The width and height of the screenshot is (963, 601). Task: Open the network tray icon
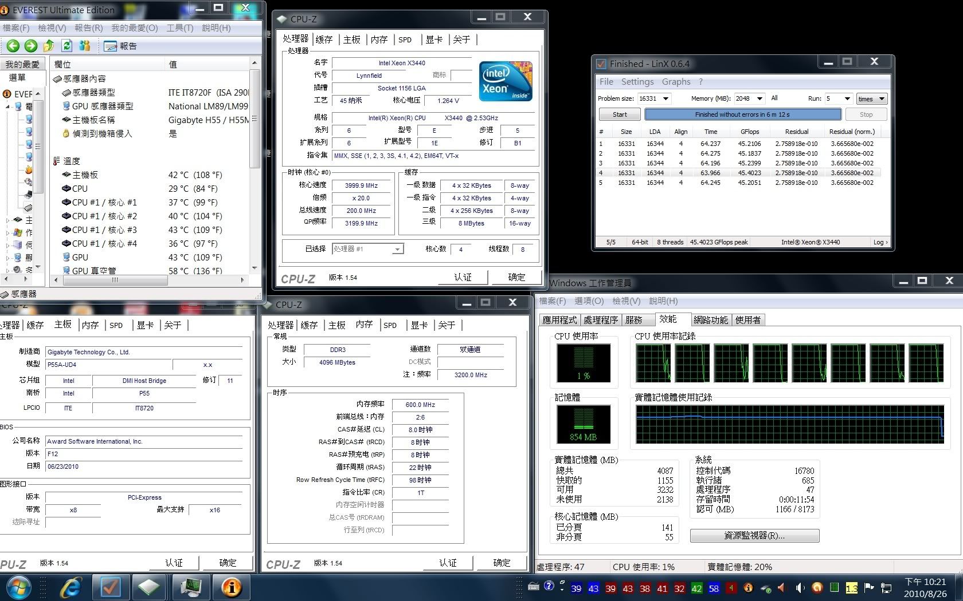[886, 588]
